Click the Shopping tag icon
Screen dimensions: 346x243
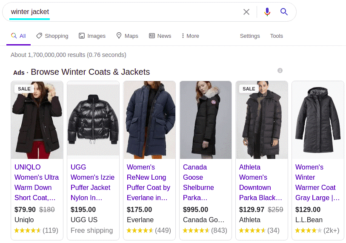click(x=39, y=36)
